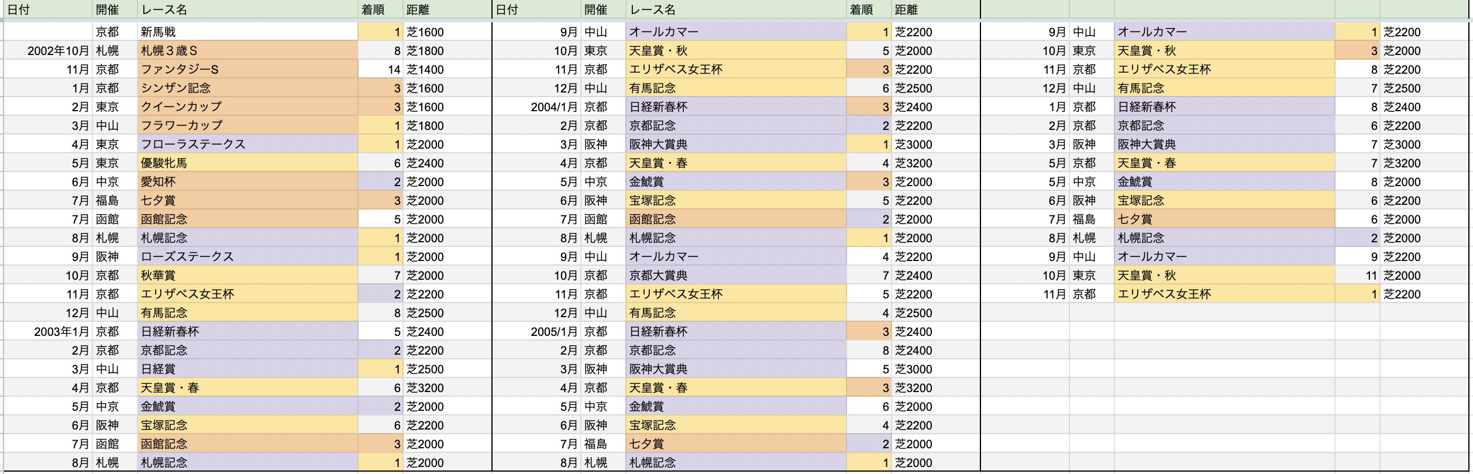Select the 2003年1月 date cell
The image size is (1473, 474).
click(48, 332)
